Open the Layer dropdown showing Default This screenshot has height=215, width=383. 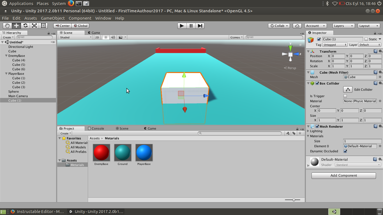[x=370, y=45]
